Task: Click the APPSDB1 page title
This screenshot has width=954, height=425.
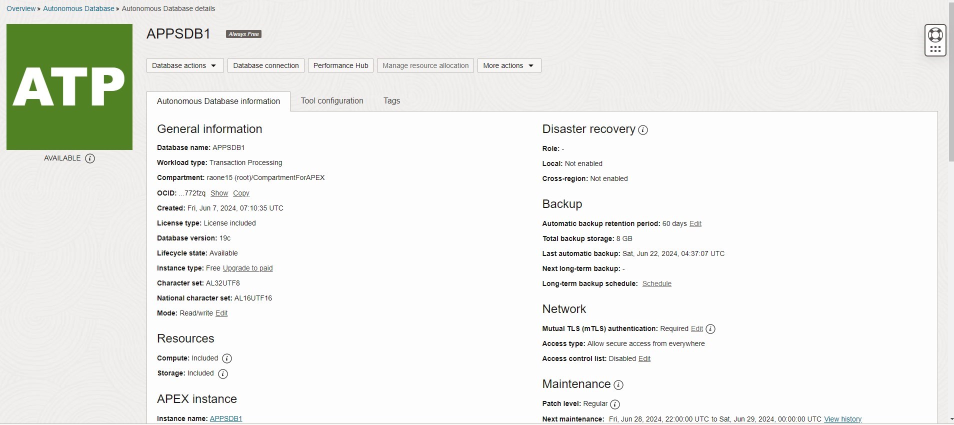Action: pos(178,33)
